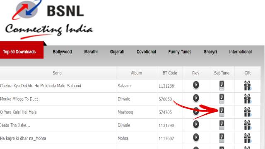Click BT code 574705
This screenshot has height=149, width=265.
point(165,112)
